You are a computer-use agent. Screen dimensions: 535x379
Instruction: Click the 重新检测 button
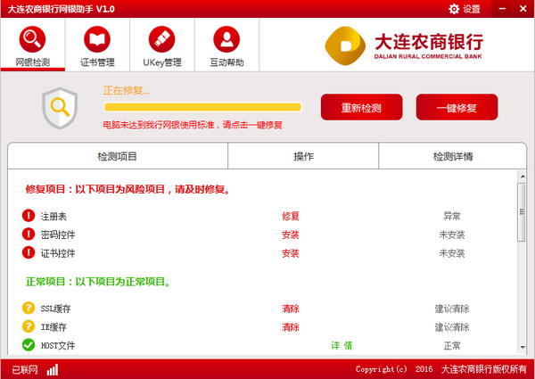click(x=361, y=107)
